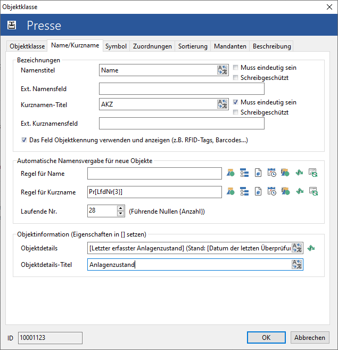Screen dimensions: 338x350
Task: Click the refresh names icon in the Regel für Name row
Action: point(313,173)
